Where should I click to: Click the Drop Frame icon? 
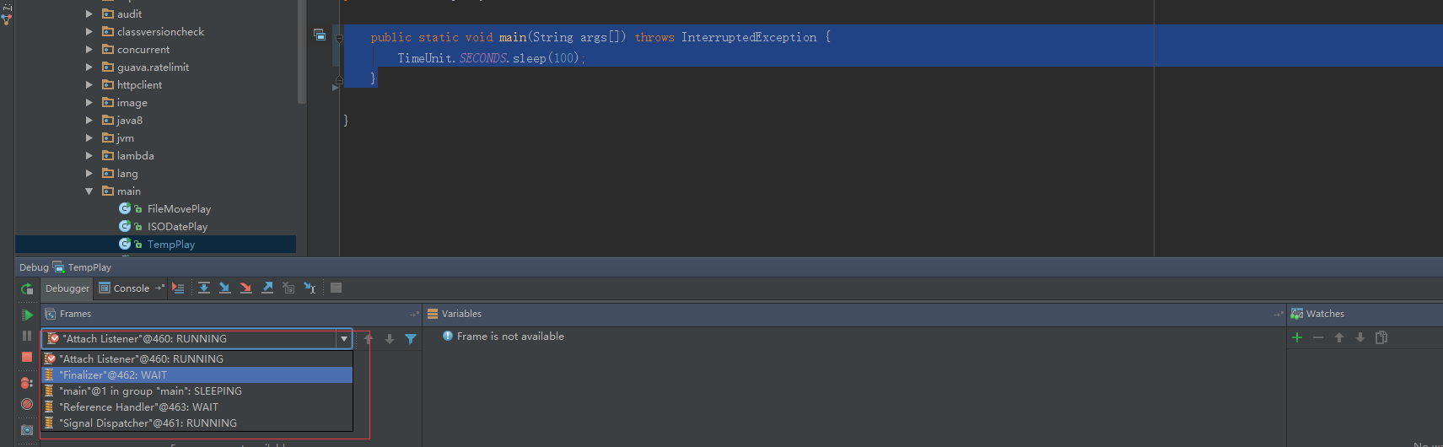coord(288,288)
